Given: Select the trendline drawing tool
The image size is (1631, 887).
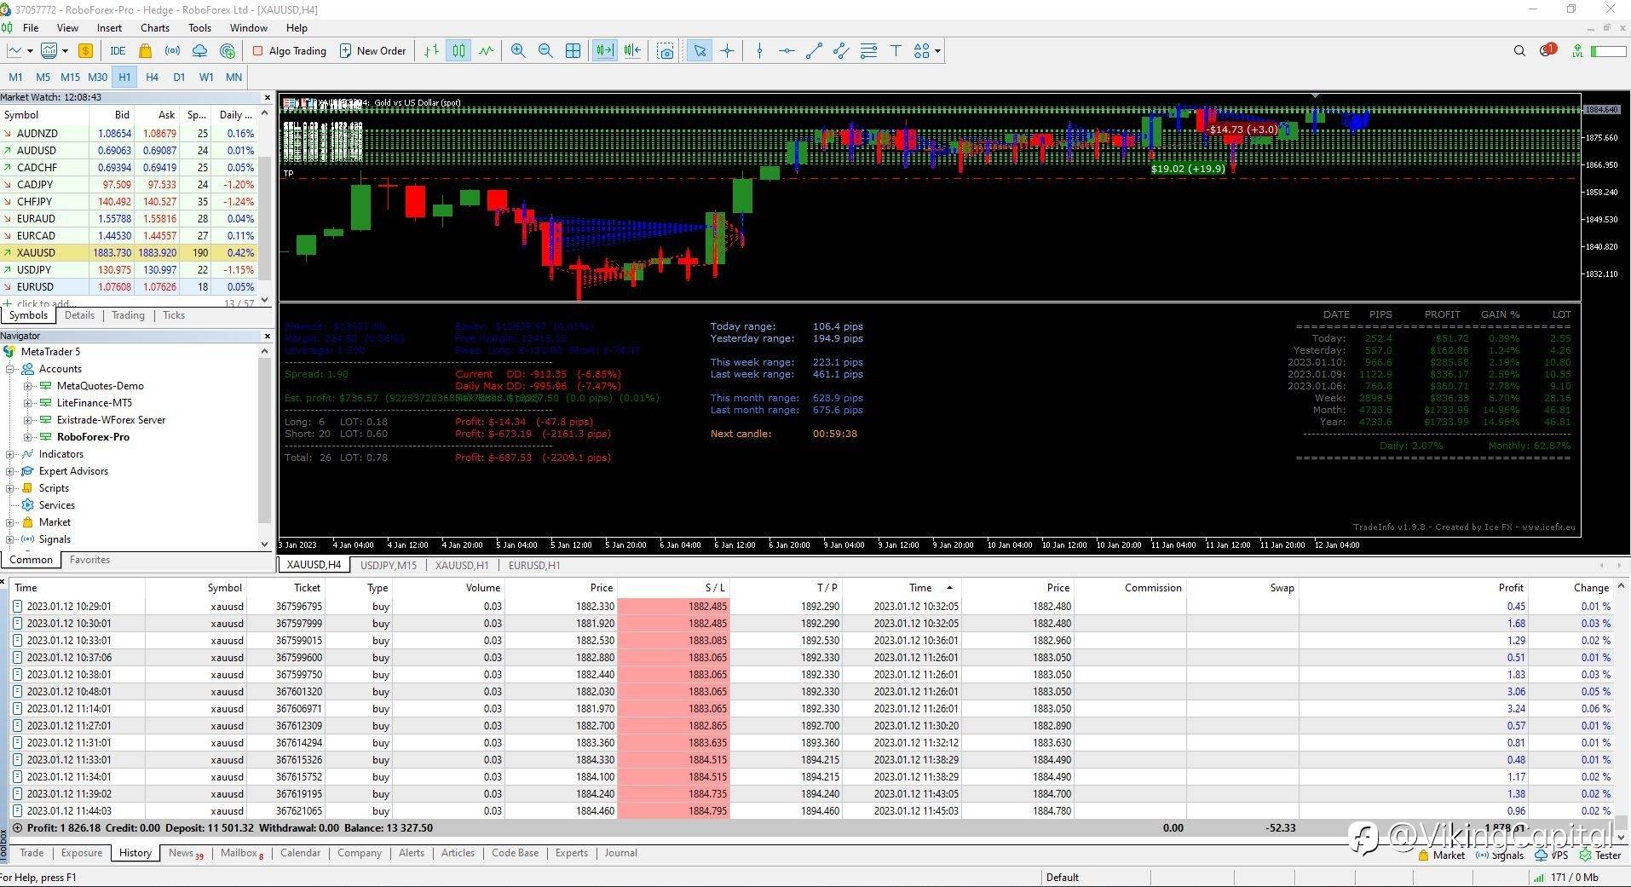Looking at the screenshot, I should (814, 51).
